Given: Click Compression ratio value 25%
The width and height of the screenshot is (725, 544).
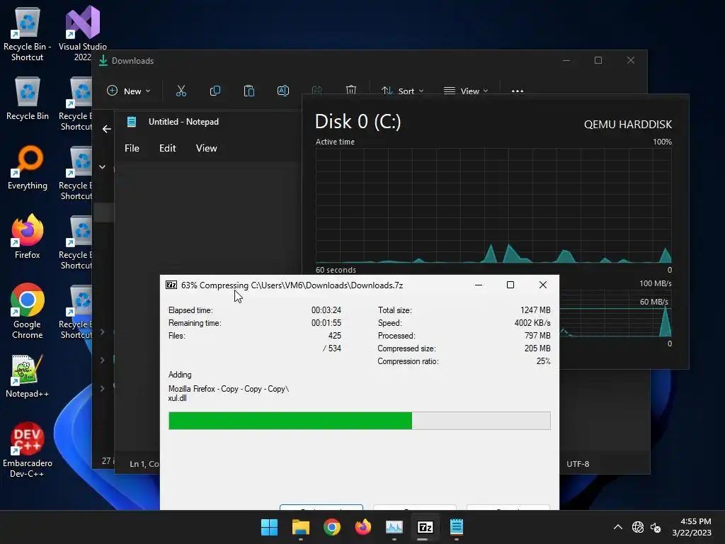Looking at the screenshot, I should coord(543,361).
